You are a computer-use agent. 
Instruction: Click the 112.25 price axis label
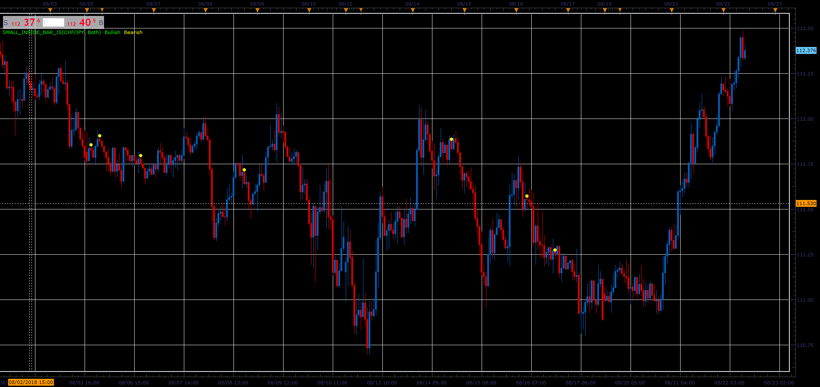tap(805, 74)
